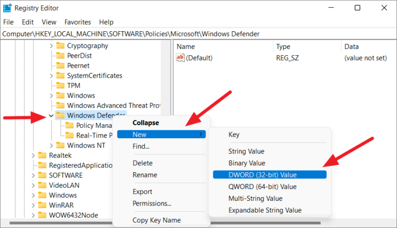Expand the SystemCertificates key
397x228 pixels.
click(51, 76)
